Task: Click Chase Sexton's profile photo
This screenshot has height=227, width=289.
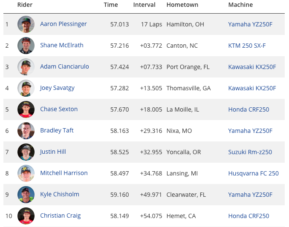Action: 26,109
